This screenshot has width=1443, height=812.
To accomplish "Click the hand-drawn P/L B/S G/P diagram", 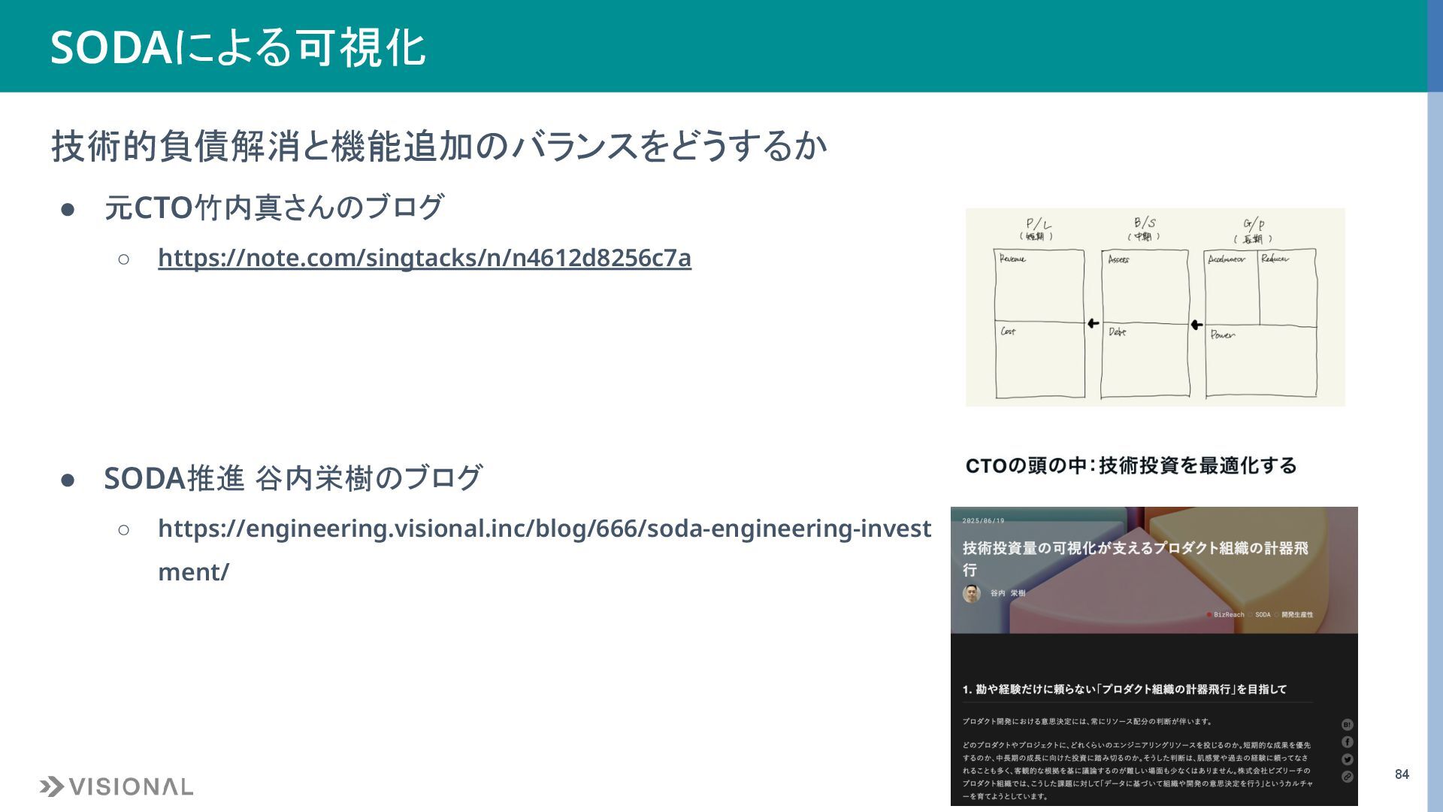I will coord(1155,308).
